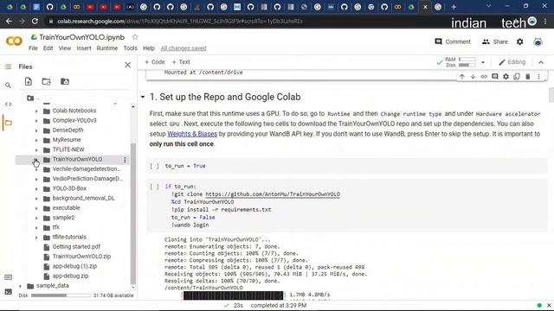
Task: Expand the MyResume folder
Action: pyautogui.click(x=36, y=140)
